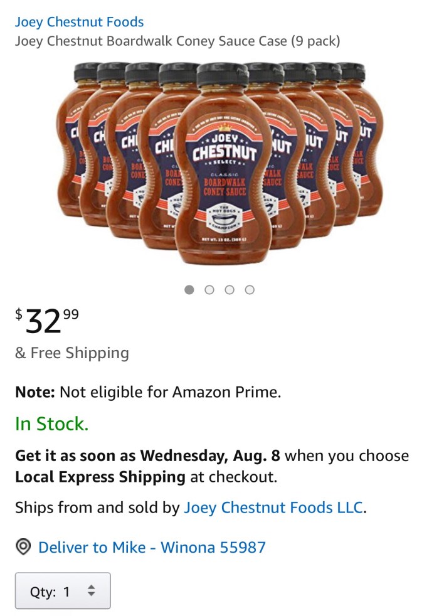Open the Joey Chestnut Foods brand link
439x616 pixels.
tap(79, 22)
